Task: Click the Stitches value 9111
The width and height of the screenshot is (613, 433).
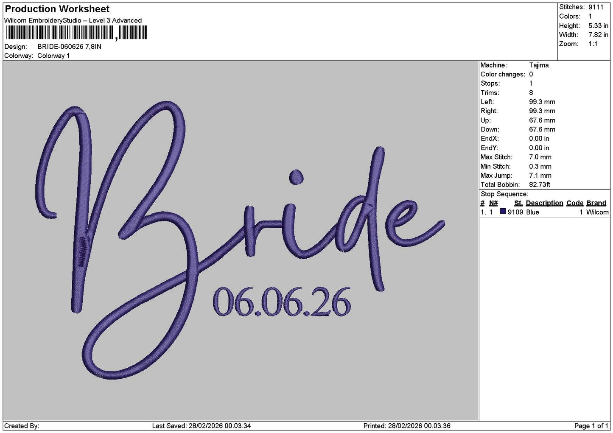Action: [596, 7]
